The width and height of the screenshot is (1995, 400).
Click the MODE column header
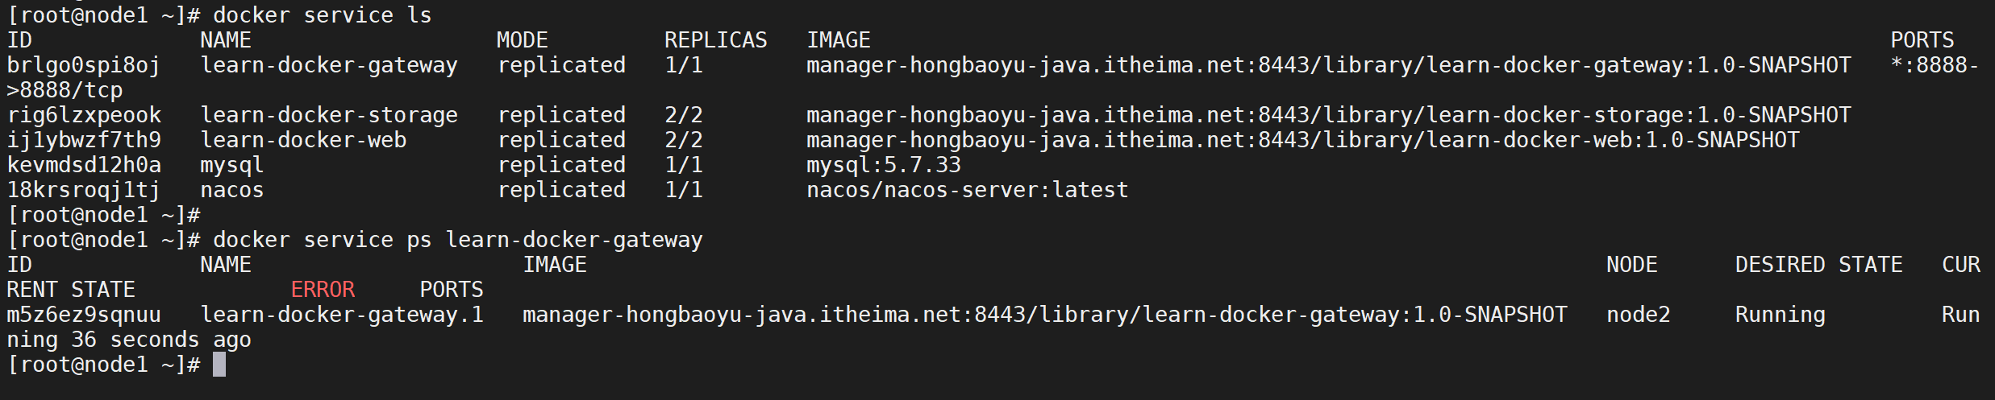point(522,40)
